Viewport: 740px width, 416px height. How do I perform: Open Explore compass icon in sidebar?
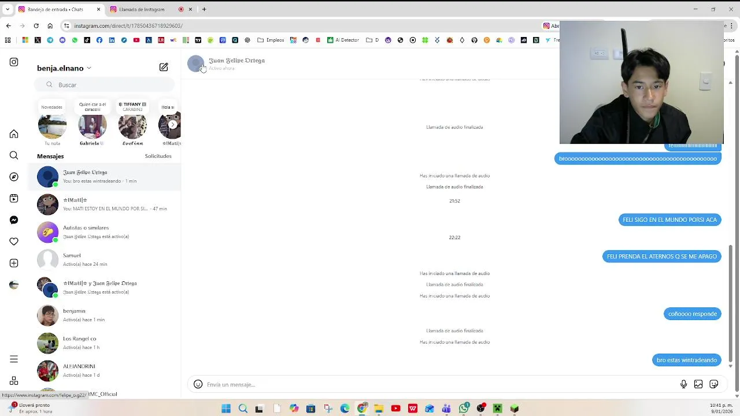coord(14,177)
